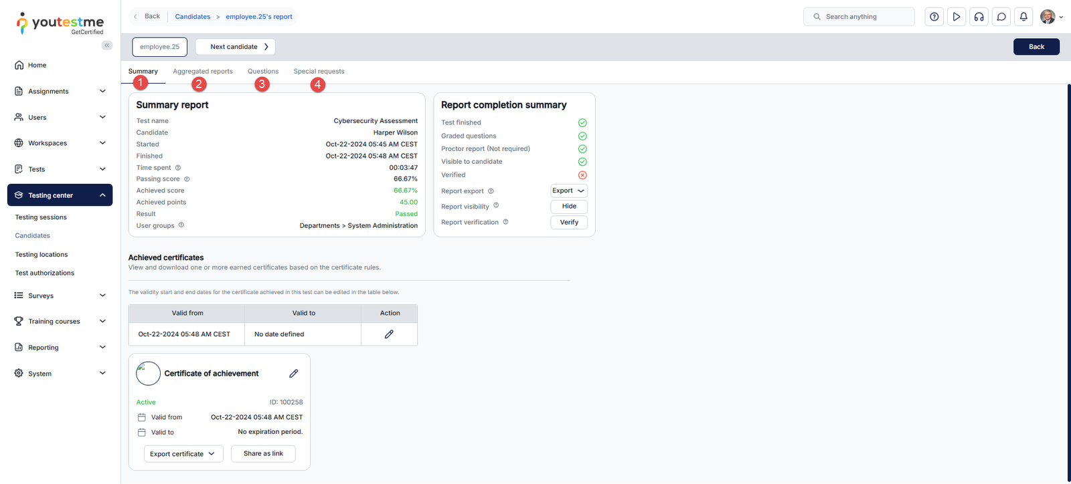The height and width of the screenshot is (484, 1071).
Task: Open the Export report dropdown
Action: pyautogui.click(x=569, y=191)
